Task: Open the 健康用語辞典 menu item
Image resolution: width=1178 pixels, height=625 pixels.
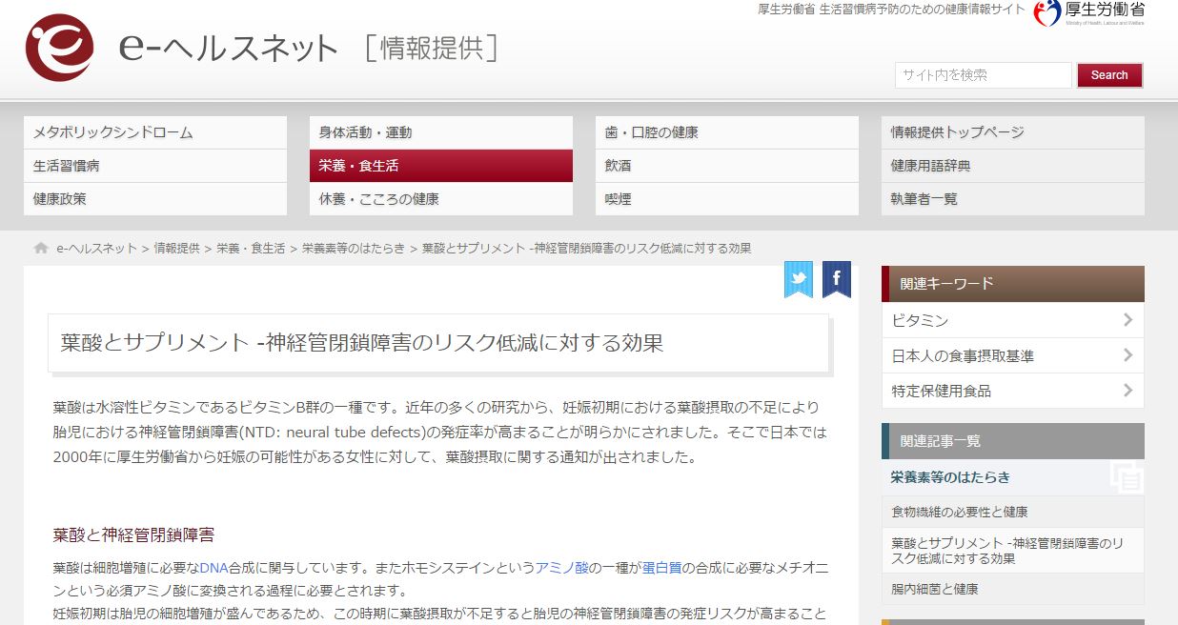Action: (1012, 166)
